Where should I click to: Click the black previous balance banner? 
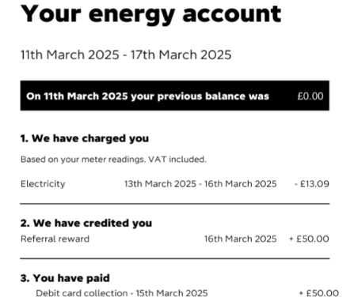click(175, 96)
